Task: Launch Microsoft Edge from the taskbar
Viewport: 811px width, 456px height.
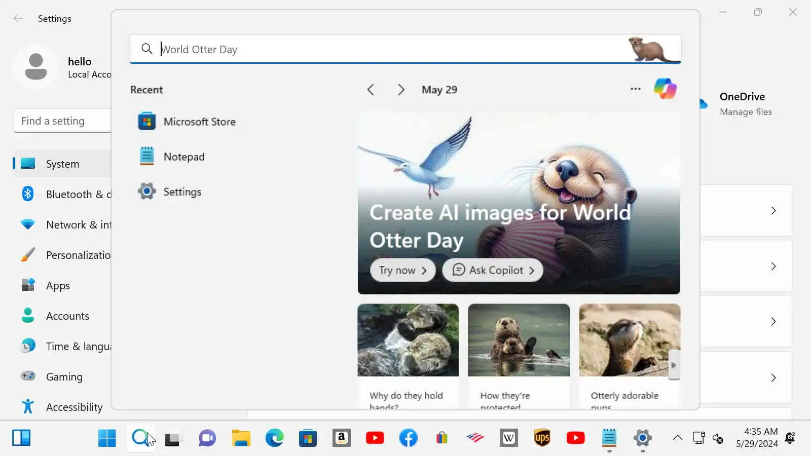Action: (274, 438)
